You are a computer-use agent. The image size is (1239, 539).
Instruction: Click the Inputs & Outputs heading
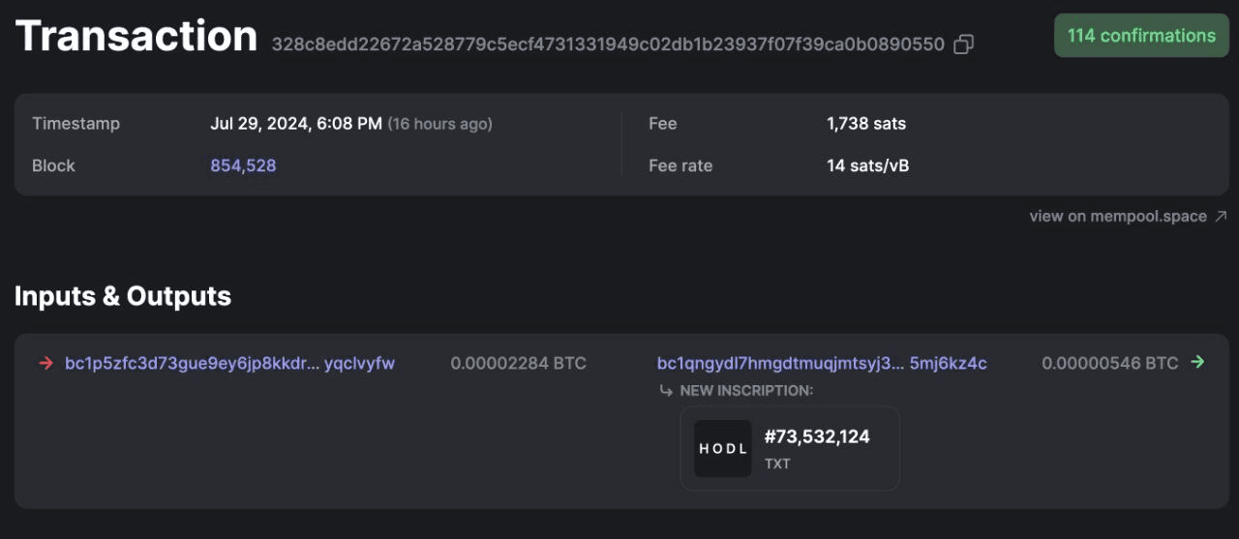pos(123,296)
